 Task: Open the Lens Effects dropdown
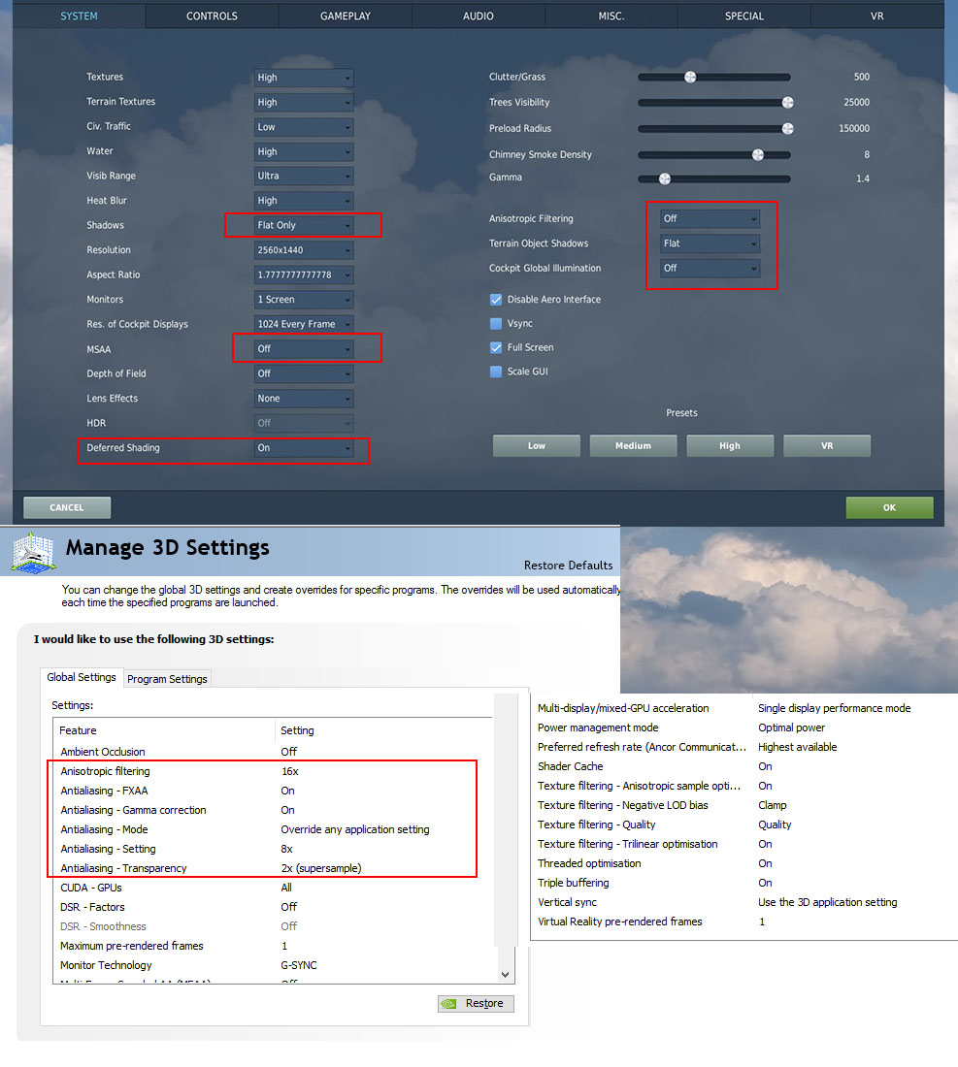coord(304,398)
